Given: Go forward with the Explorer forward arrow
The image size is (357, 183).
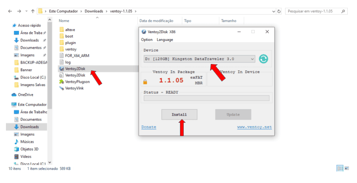Looking at the screenshot, I should 19,11.
